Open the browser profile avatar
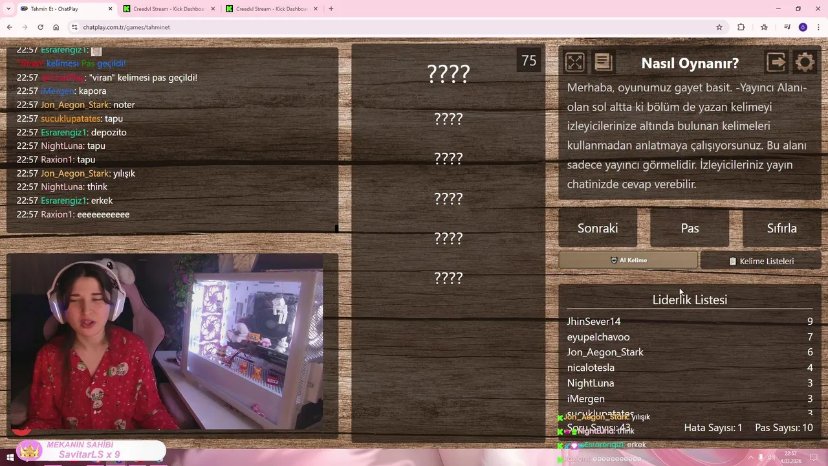The image size is (828, 466). (803, 27)
